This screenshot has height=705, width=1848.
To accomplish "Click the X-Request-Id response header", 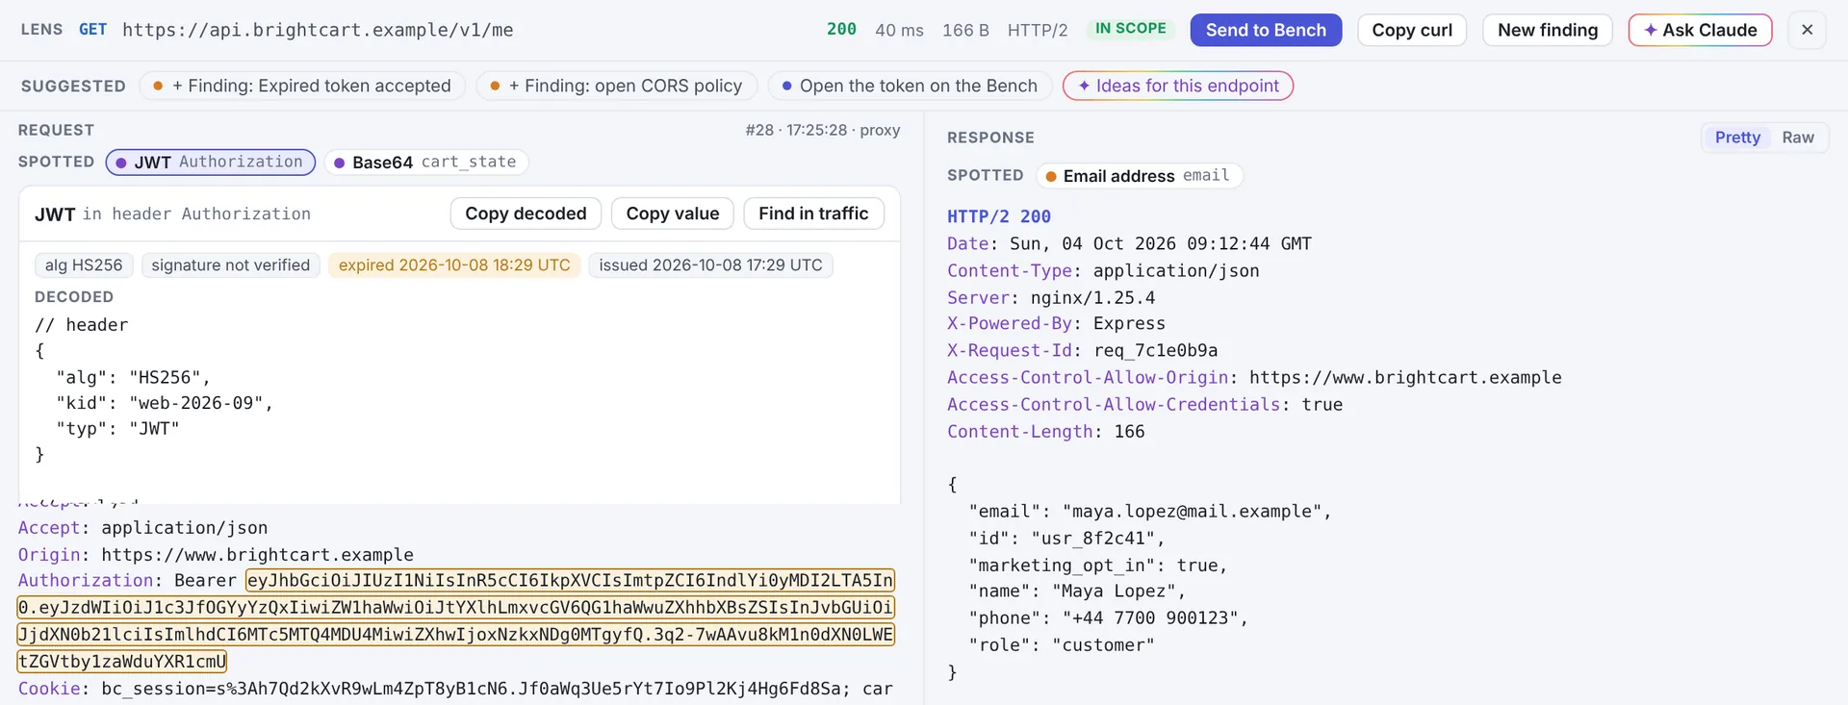I will coord(1082,351).
